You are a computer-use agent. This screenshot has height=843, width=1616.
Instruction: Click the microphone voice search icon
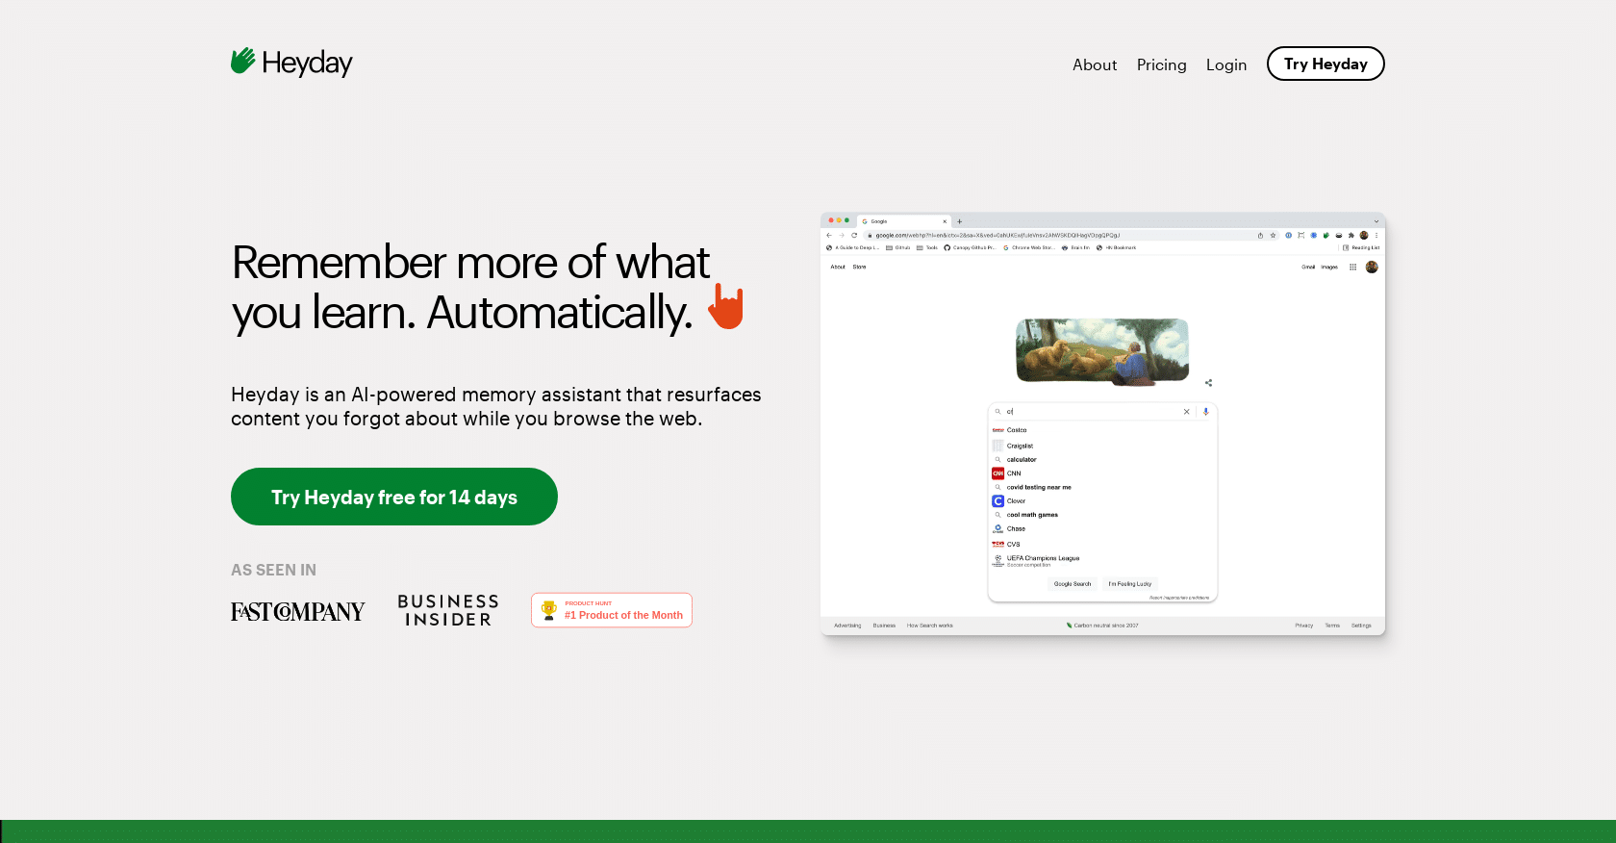tap(1205, 412)
